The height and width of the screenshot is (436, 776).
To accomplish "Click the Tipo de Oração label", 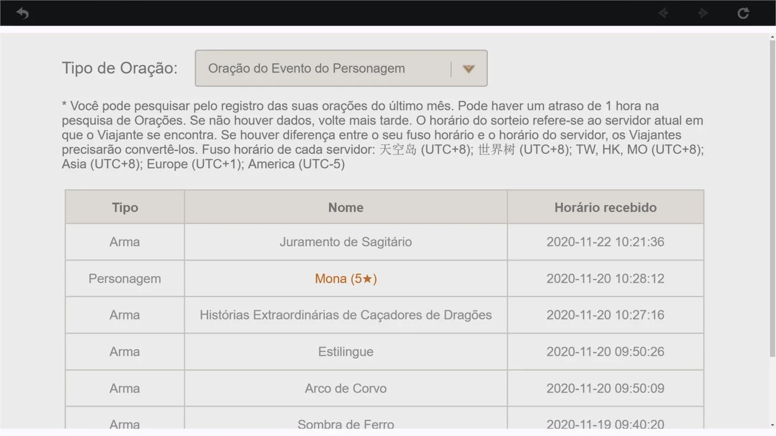I will (120, 68).
